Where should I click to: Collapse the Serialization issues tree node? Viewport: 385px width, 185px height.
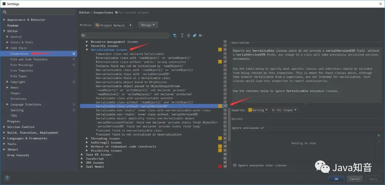coord(87,50)
